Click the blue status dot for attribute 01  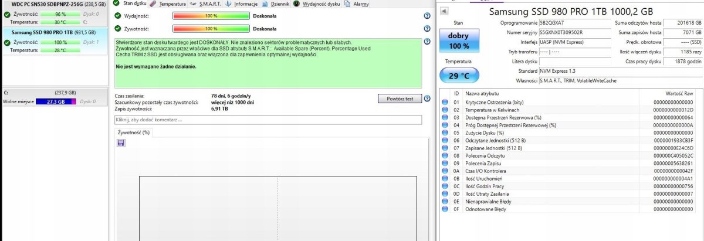pos(445,103)
